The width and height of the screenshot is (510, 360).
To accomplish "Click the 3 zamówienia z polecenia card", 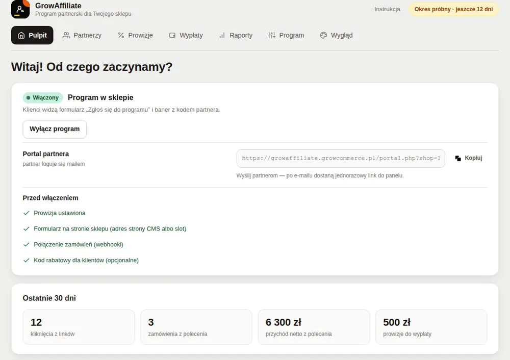I will tap(196, 327).
